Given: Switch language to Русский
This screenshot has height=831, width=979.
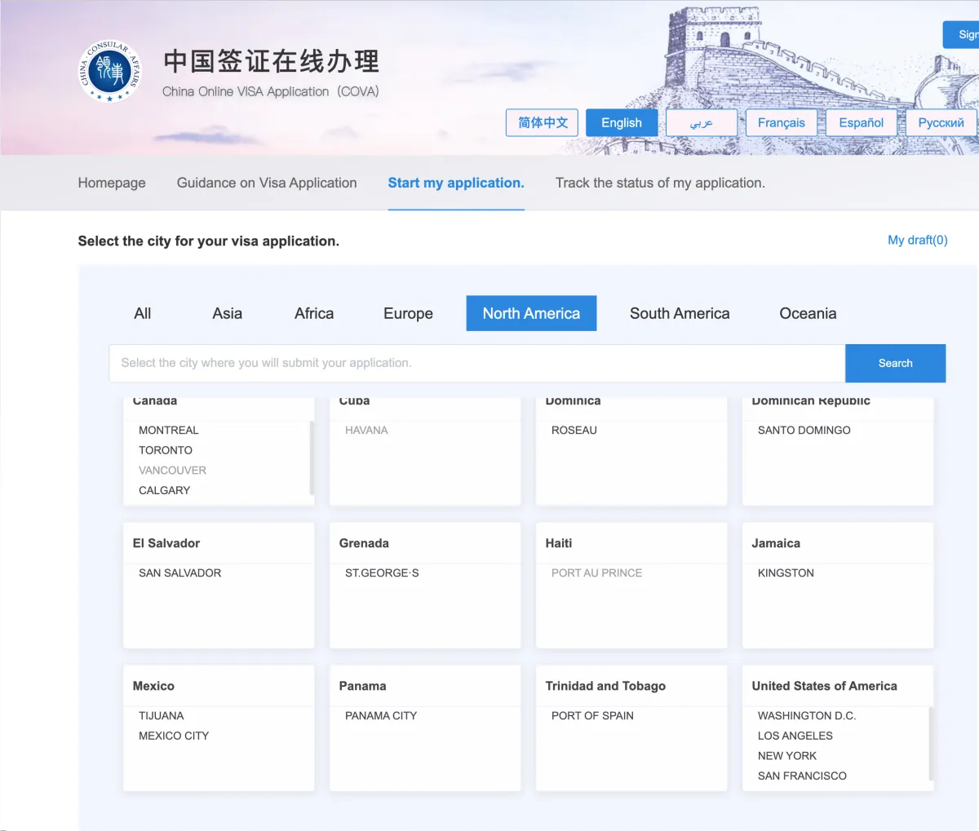Looking at the screenshot, I should pyautogui.click(x=940, y=122).
